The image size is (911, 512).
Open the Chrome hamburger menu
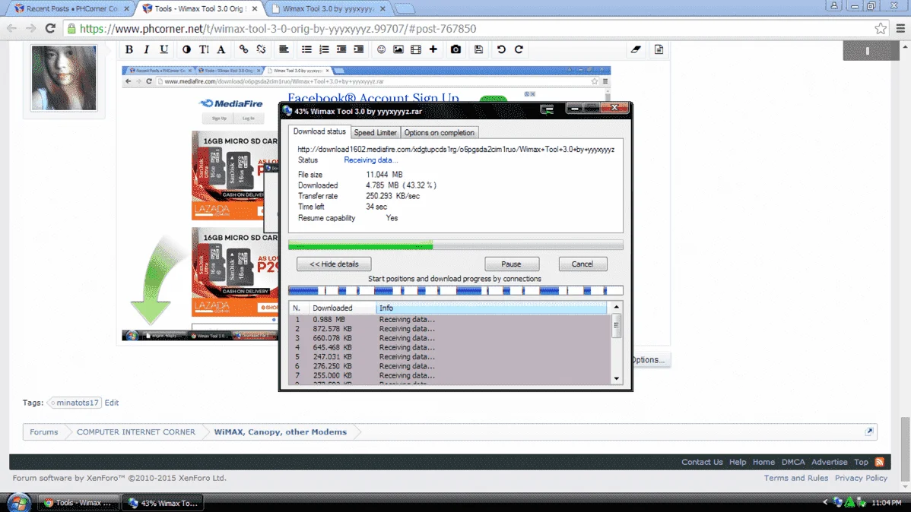pos(900,28)
